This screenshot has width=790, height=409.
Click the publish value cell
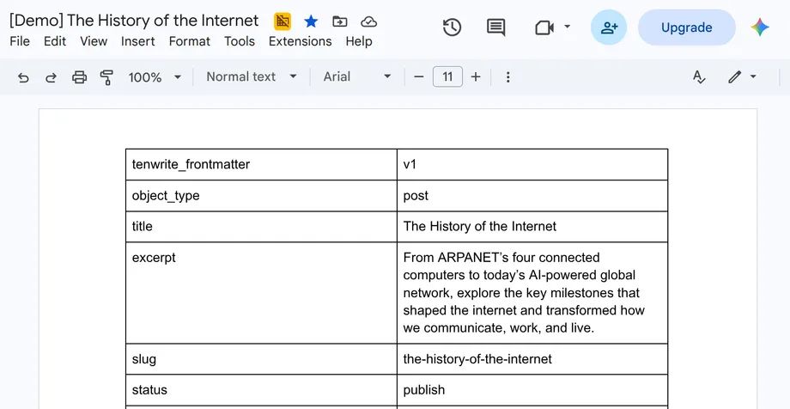pyautogui.click(x=532, y=390)
